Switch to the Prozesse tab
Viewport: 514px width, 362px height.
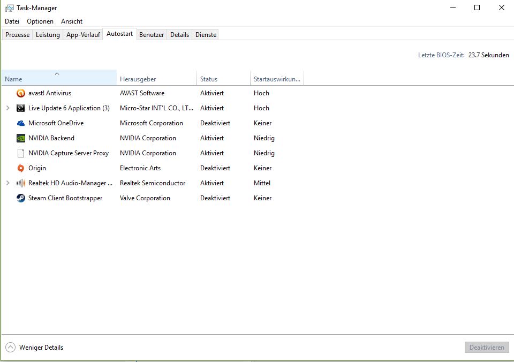coord(17,35)
